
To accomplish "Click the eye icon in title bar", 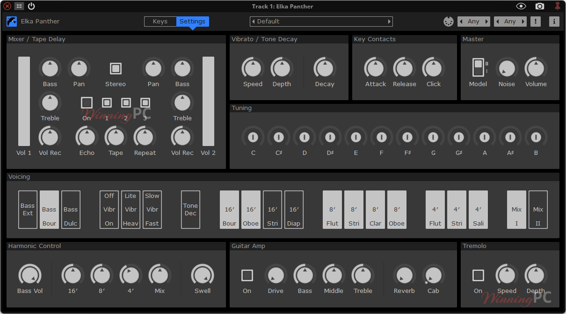I will 521,6.
